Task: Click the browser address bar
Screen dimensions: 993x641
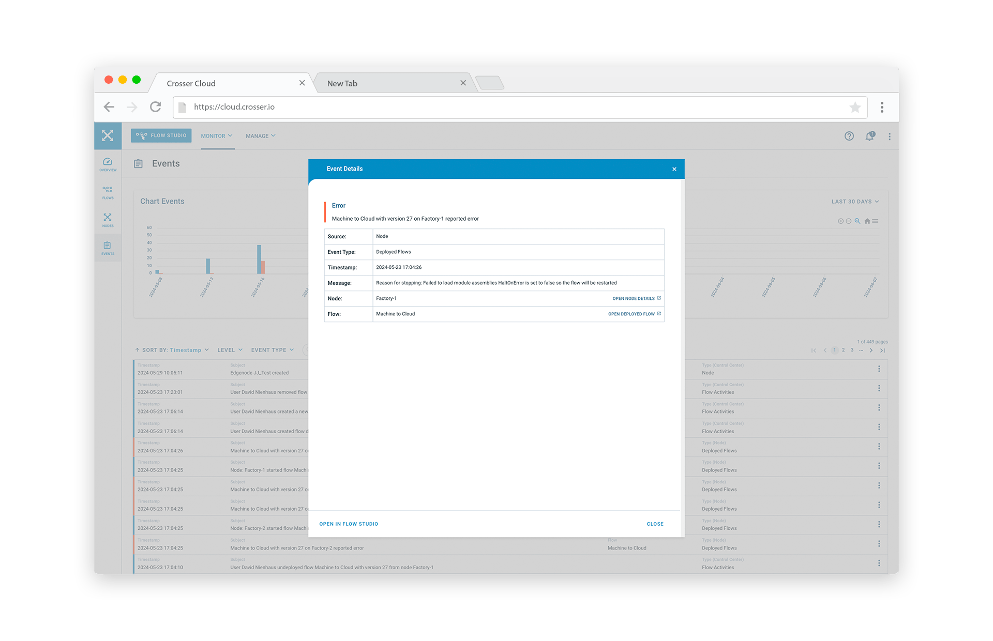Action: (519, 107)
